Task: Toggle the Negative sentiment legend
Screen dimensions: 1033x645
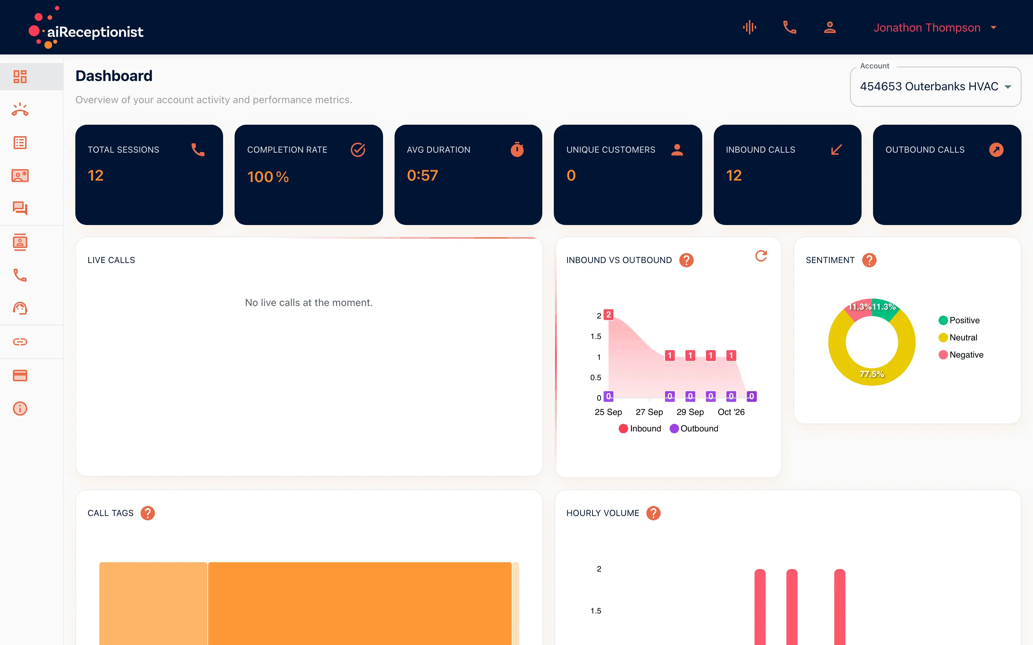Action: point(961,355)
